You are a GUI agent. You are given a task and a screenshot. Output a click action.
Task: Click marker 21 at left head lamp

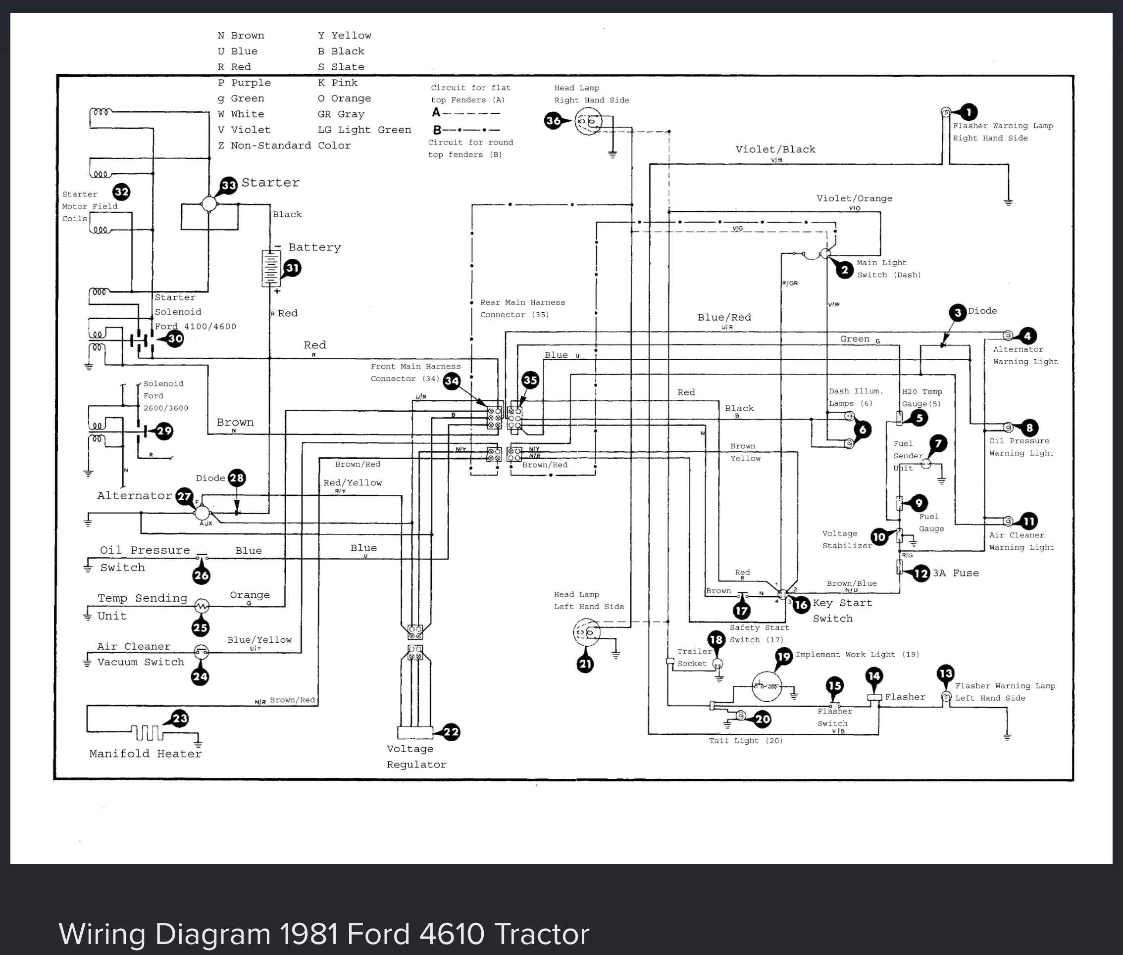(x=585, y=664)
